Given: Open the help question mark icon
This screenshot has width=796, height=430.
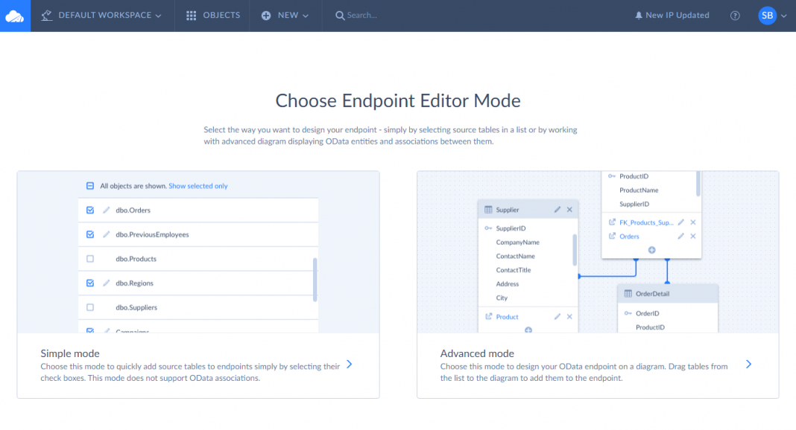Looking at the screenshot, I should click(735, 16).
